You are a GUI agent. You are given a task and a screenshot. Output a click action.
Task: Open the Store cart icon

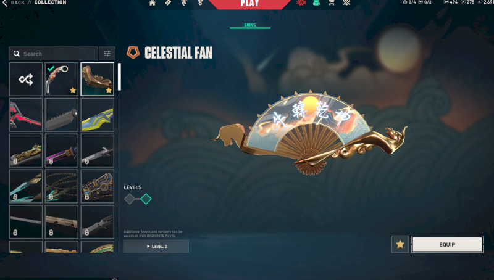tap(331, 3)
